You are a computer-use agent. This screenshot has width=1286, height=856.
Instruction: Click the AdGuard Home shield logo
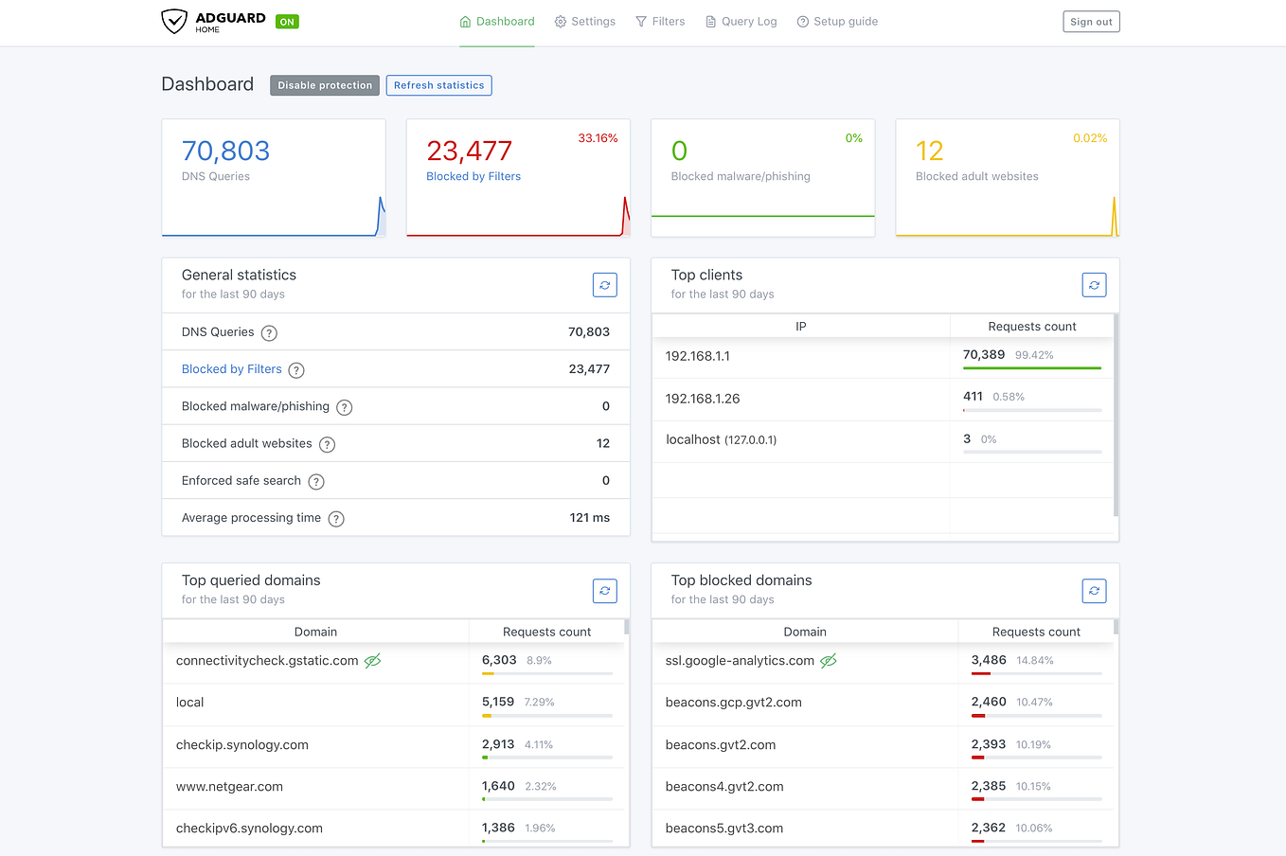tap(174, 21)
